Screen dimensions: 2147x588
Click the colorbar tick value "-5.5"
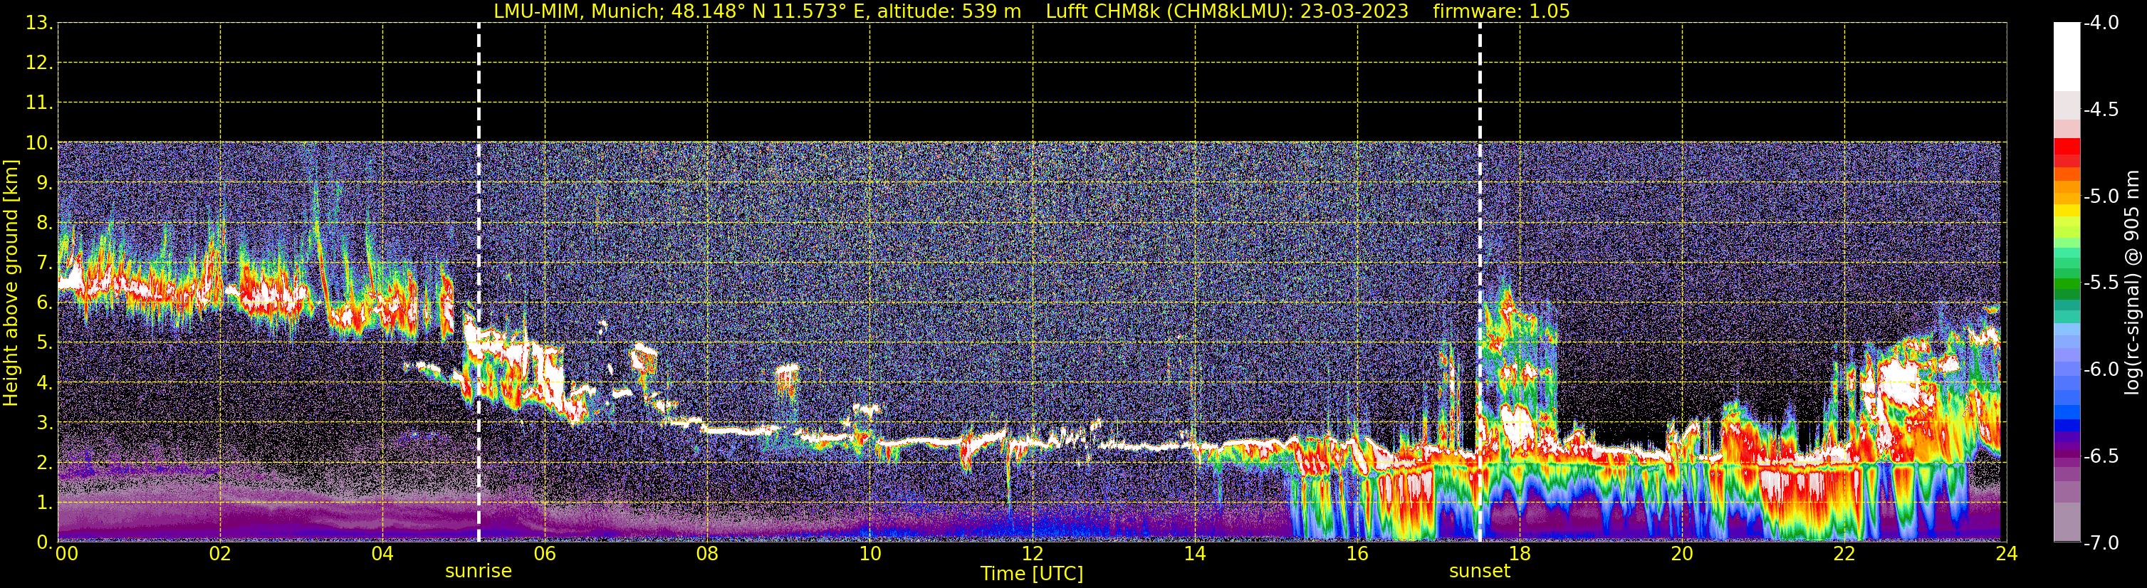point(2100,283)
